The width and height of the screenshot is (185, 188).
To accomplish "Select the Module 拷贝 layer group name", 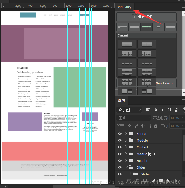I will (x=146, y=154).
